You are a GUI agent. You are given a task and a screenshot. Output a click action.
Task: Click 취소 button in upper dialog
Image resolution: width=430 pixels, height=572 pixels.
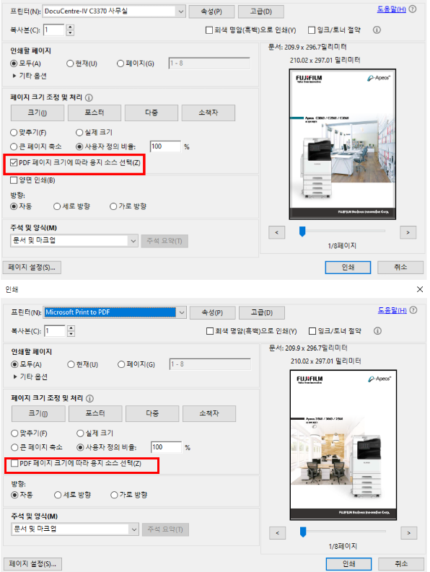click(x=400, y=268)
